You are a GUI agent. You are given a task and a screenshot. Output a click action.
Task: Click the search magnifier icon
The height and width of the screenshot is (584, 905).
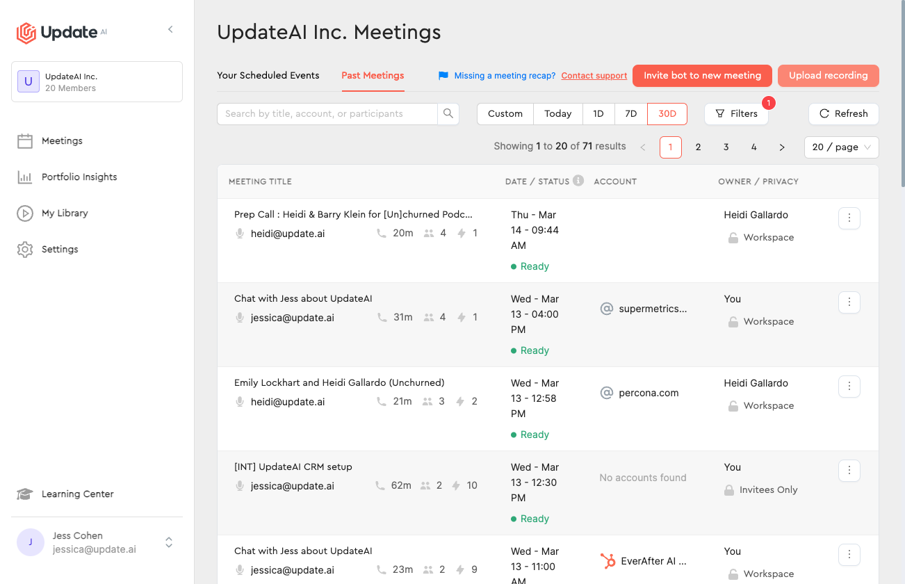(x=448, y=113)
